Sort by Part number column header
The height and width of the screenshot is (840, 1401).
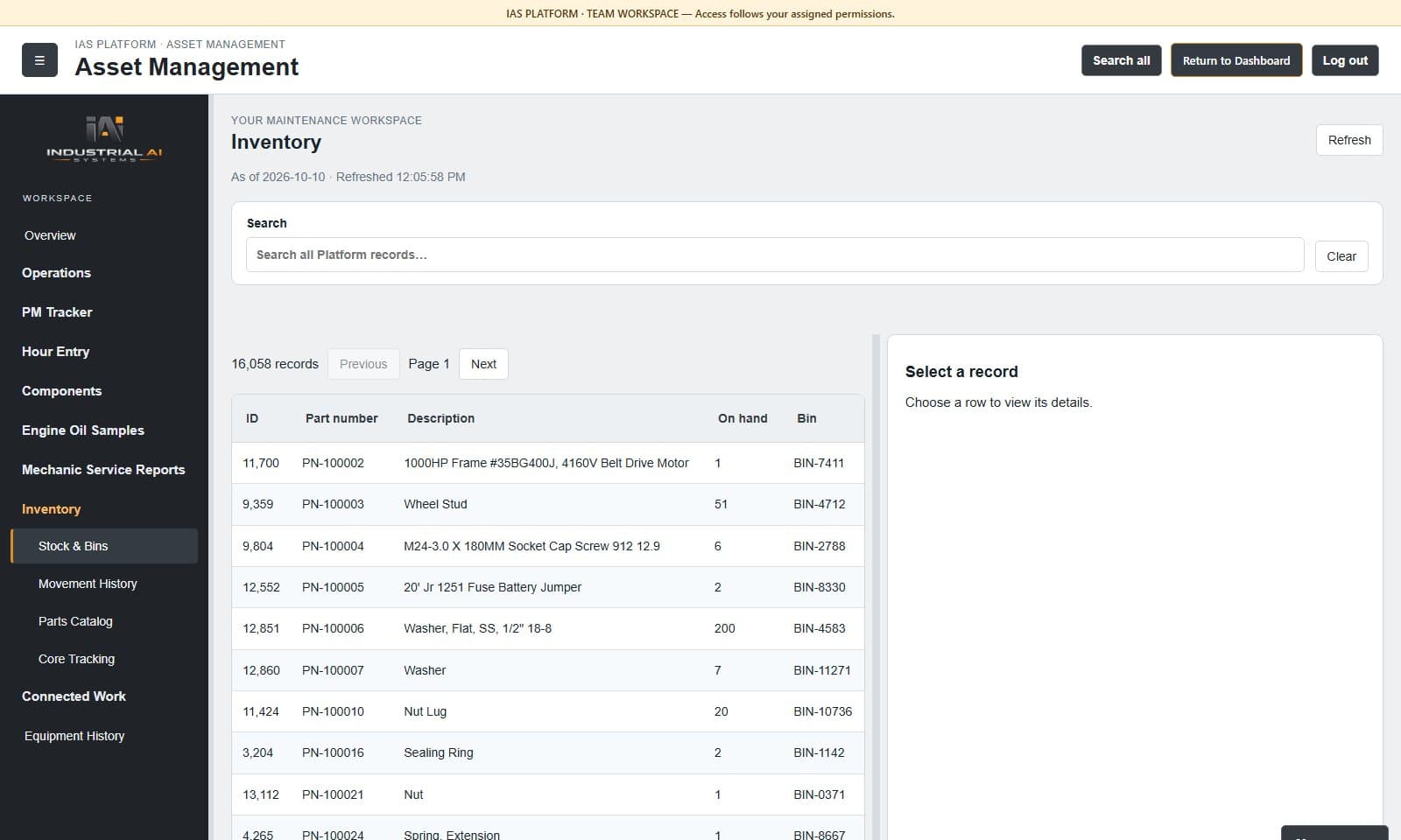pos(341,418)
